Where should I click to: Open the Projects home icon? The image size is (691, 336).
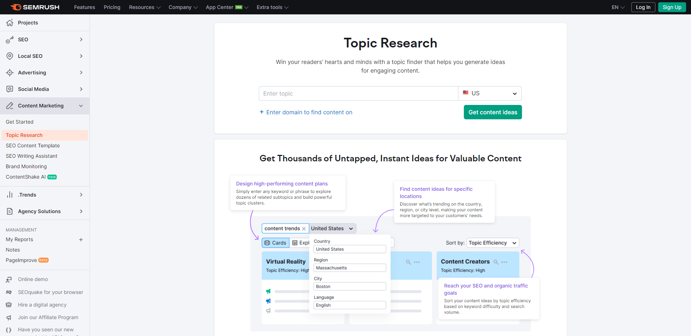[x=10, y=23]
